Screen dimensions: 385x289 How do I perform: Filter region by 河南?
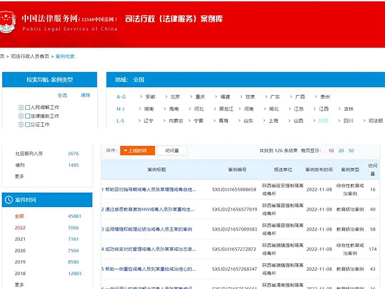248,109
